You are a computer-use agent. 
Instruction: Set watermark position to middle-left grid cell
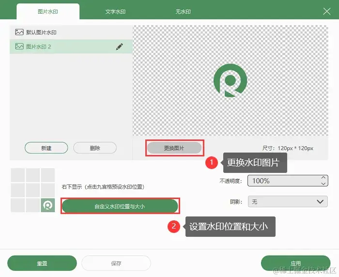click(17, 190)
